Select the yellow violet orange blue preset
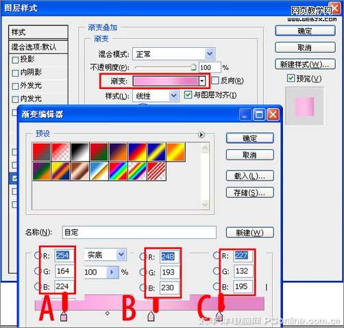Viewport: 344px width, 328px height. (x=61, y=171)
